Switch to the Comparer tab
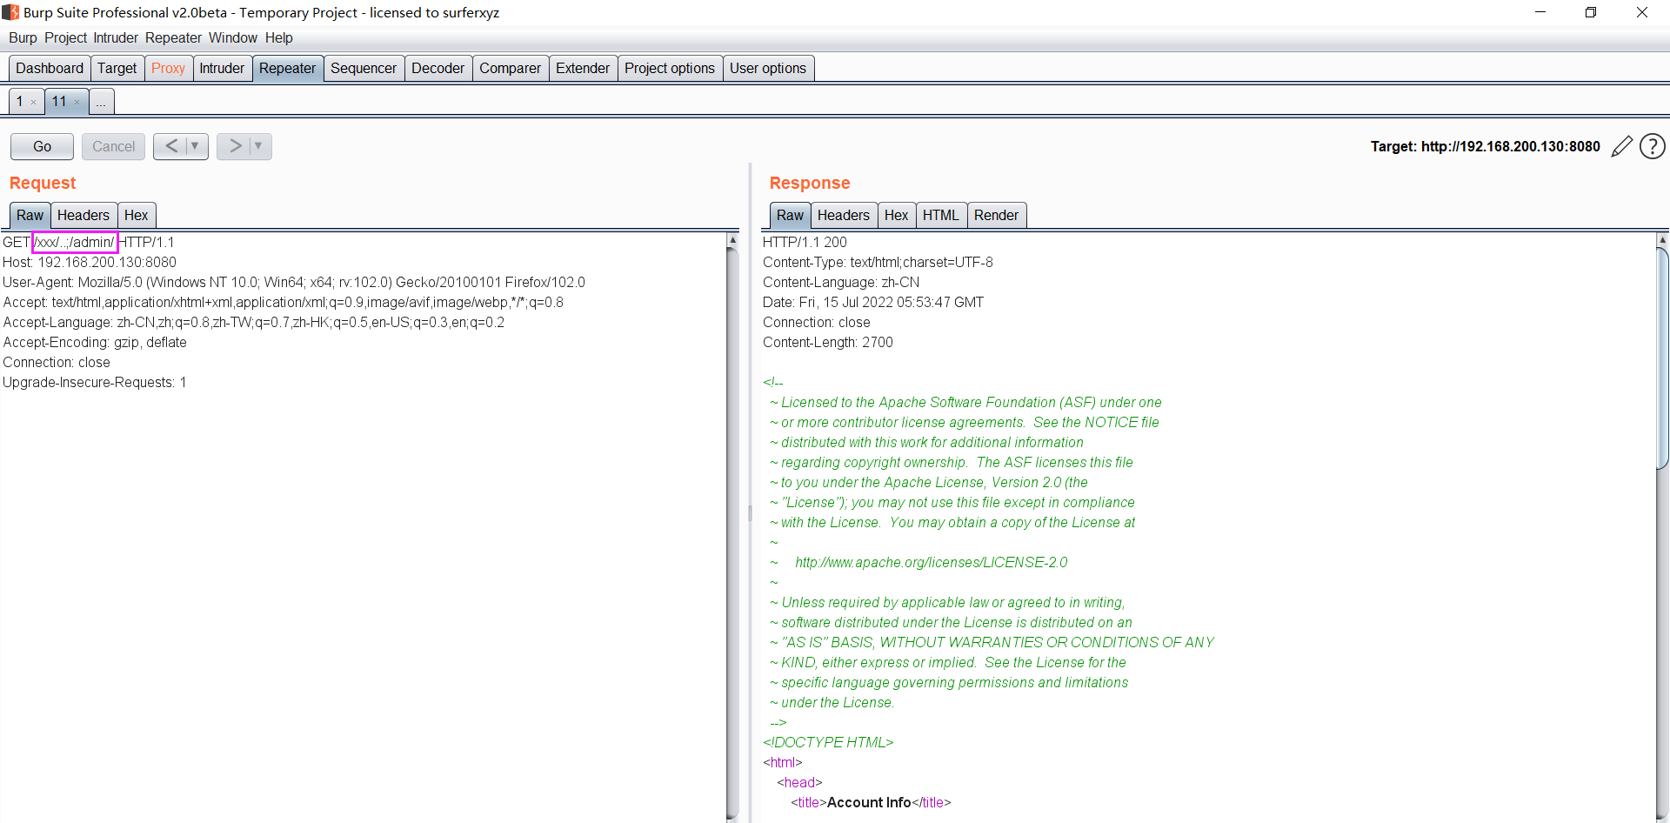The height and width of the screenshot is (823, 1670). (x=510, y=68)
